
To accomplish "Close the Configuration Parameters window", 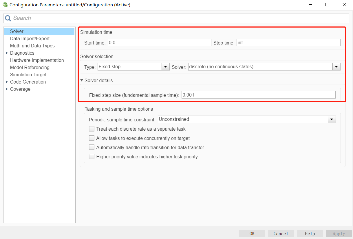I will tap(344, 5).
